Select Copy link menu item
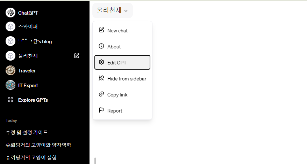Screen dimensions: 307x164 click(x=122, y=94)
